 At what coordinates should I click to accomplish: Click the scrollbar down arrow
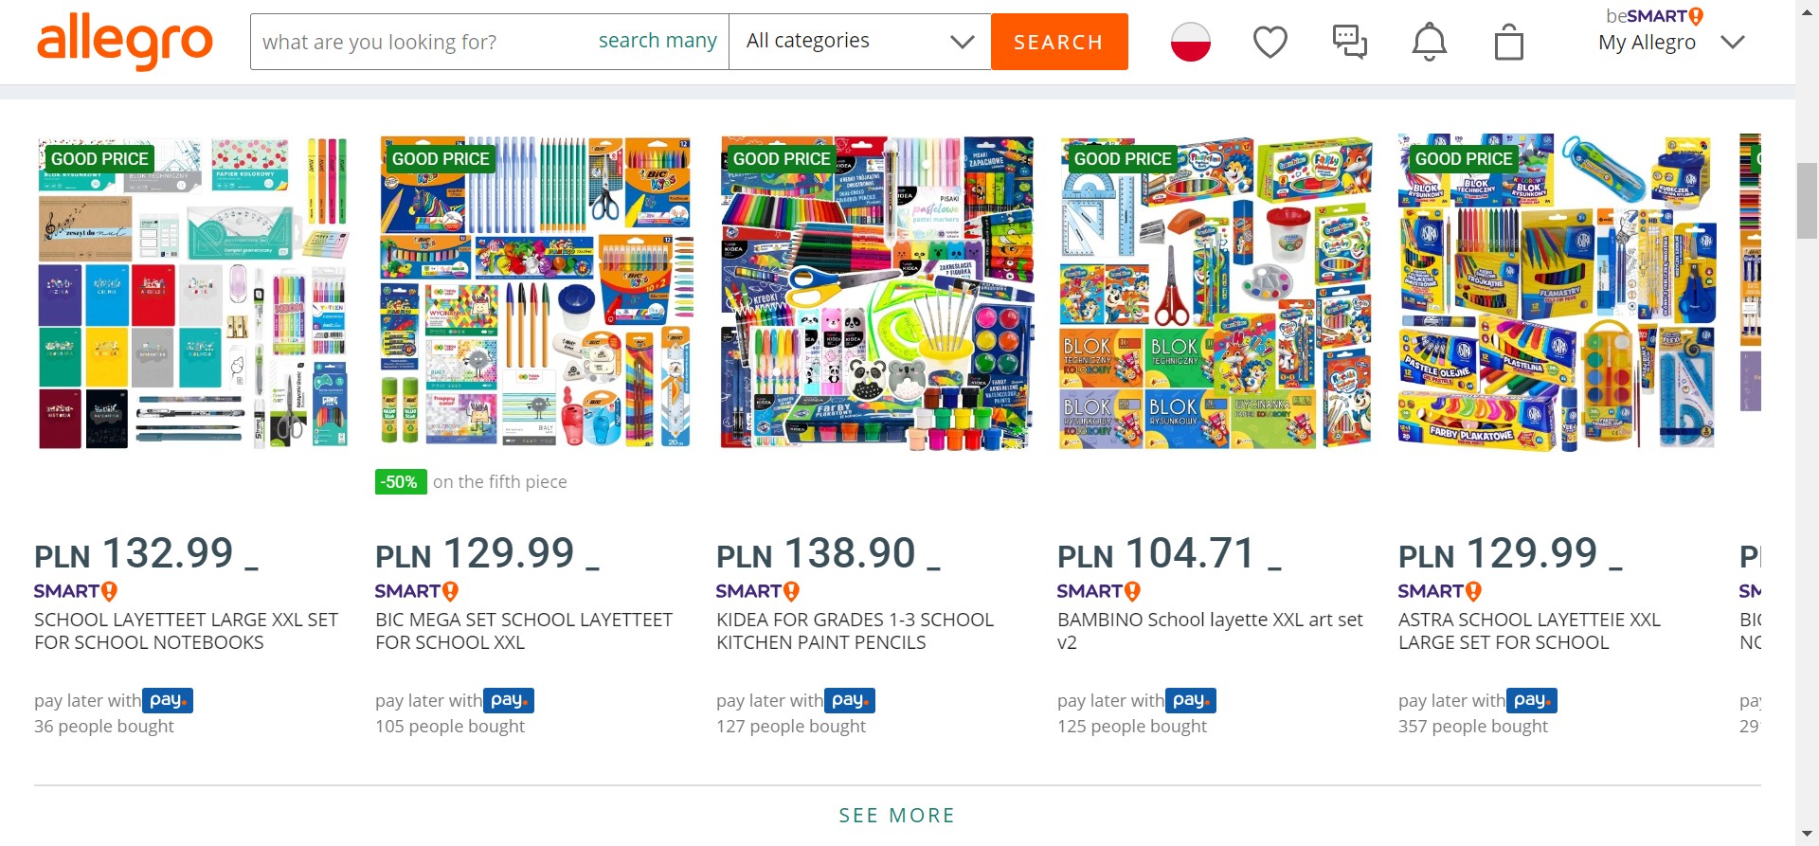1807,834
